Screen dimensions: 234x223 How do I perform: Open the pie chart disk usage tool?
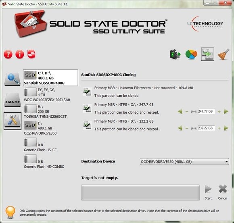click(191, 54)
